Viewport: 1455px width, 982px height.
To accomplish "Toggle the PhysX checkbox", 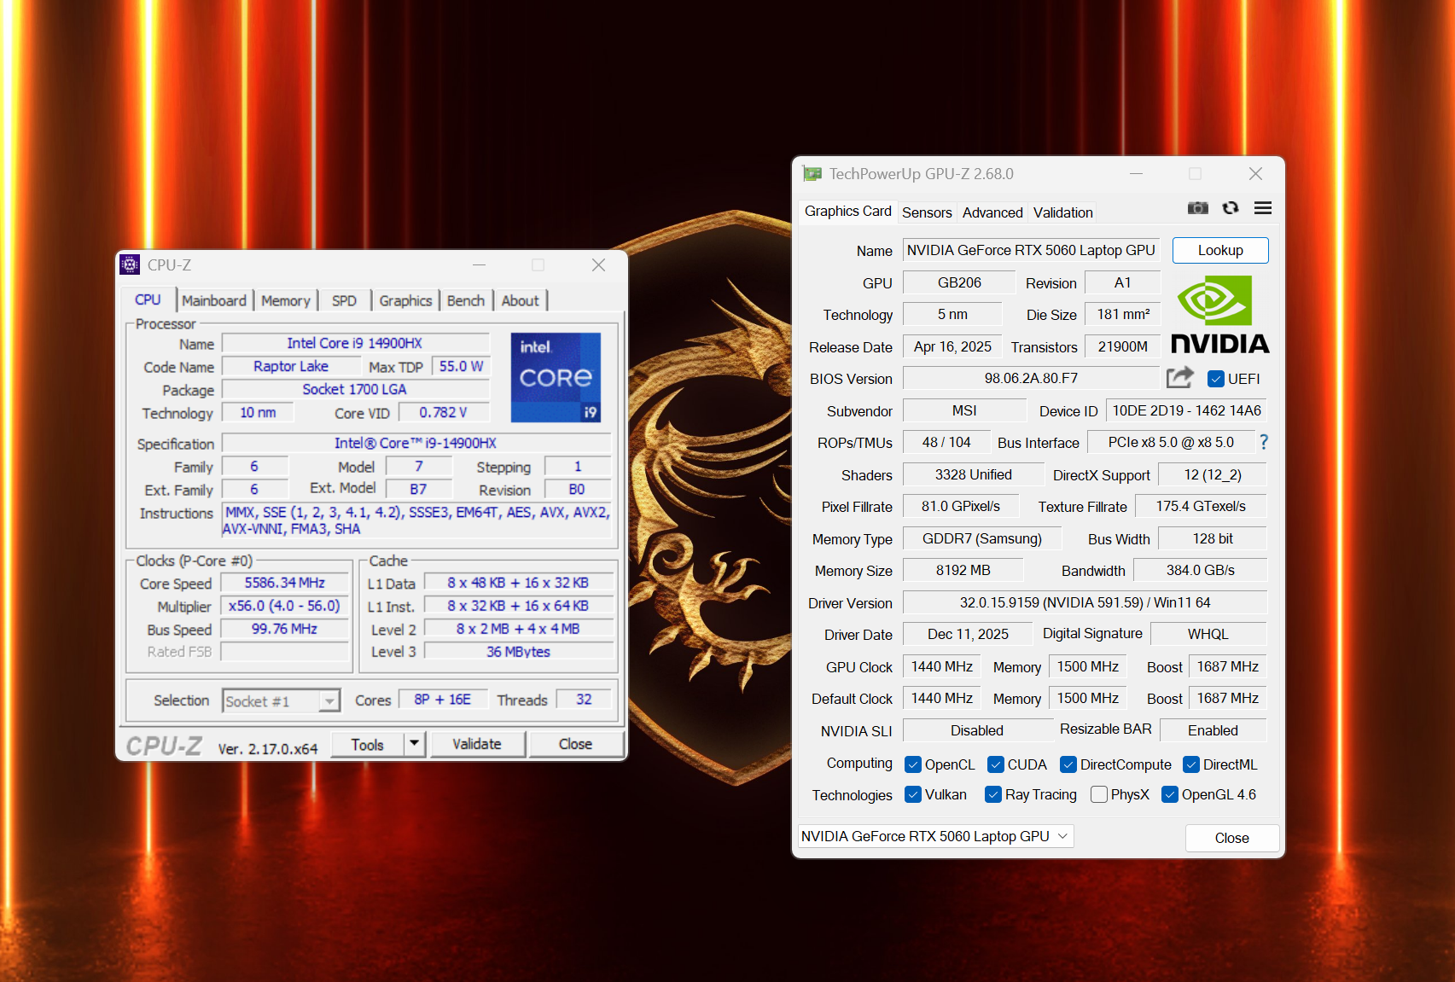I will click(x=1099, y=794).
